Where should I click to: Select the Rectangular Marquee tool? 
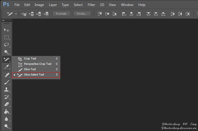tap(6, 37)
